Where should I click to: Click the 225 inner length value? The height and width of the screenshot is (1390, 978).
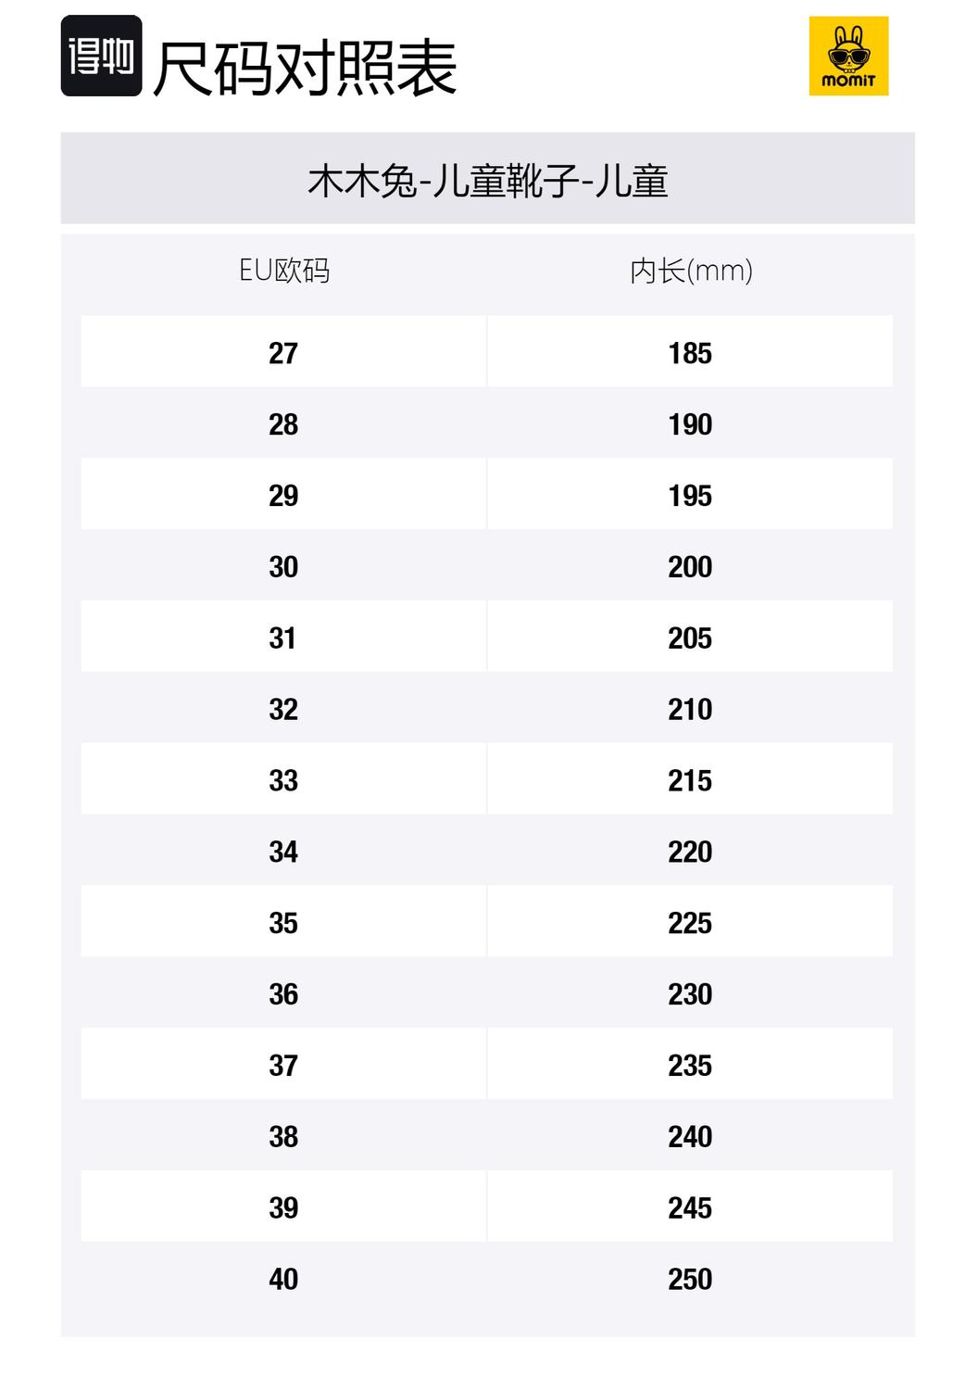tap(690, 923)
